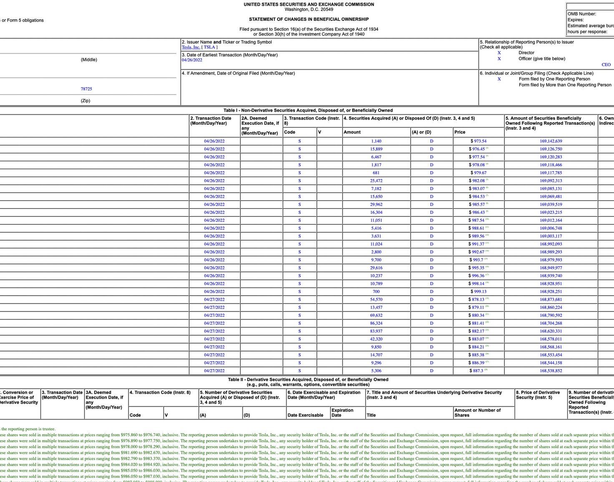Click footnote mentioning $975.860 to $976.740 range
Image resolution: width=614 pixels, height=482 pixels.
307,435
